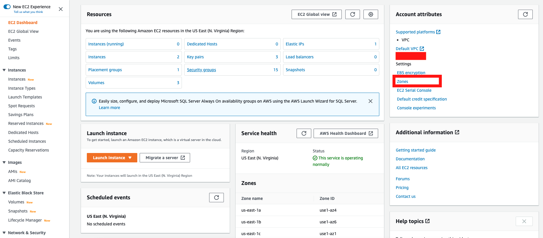
Task: Refresh the Resources panel
Action: [353, 14]
